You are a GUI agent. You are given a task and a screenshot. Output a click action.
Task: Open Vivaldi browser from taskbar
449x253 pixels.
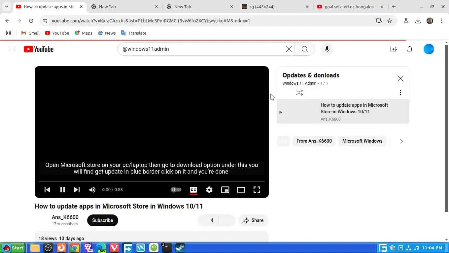114,248
